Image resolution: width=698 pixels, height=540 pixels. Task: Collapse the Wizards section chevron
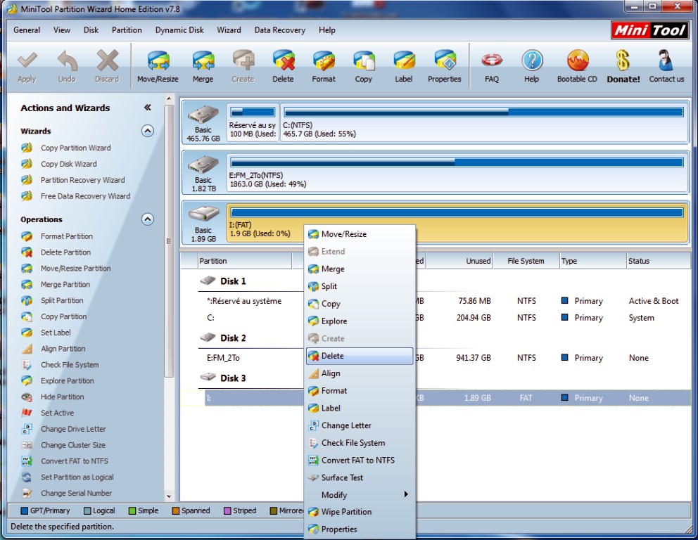148,131
